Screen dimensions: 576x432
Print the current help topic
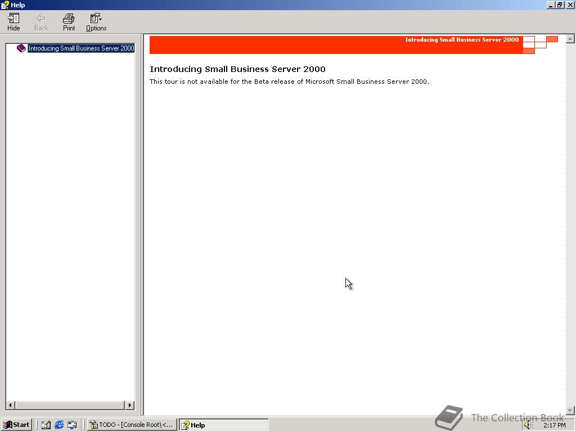pos(69,22)
